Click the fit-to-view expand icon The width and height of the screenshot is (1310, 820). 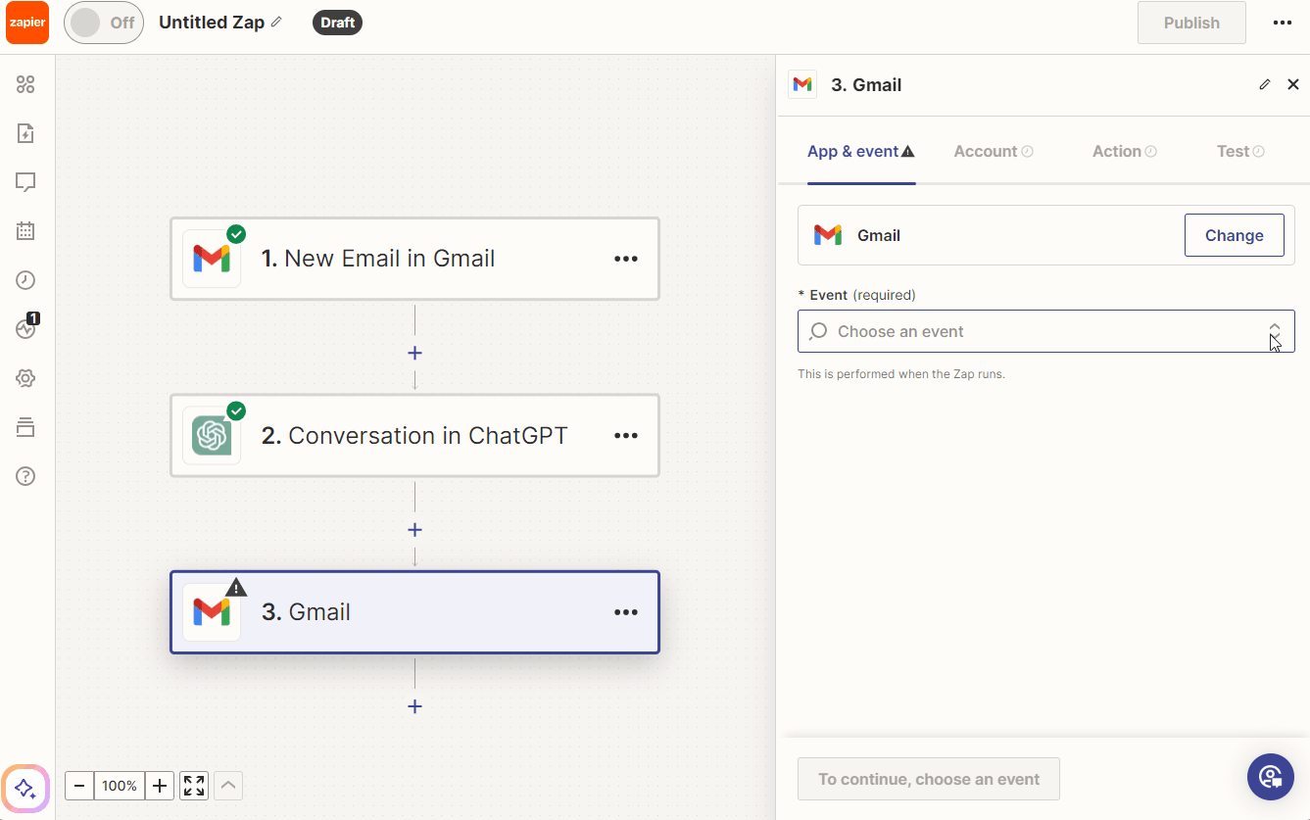click(x=194, y=786)
